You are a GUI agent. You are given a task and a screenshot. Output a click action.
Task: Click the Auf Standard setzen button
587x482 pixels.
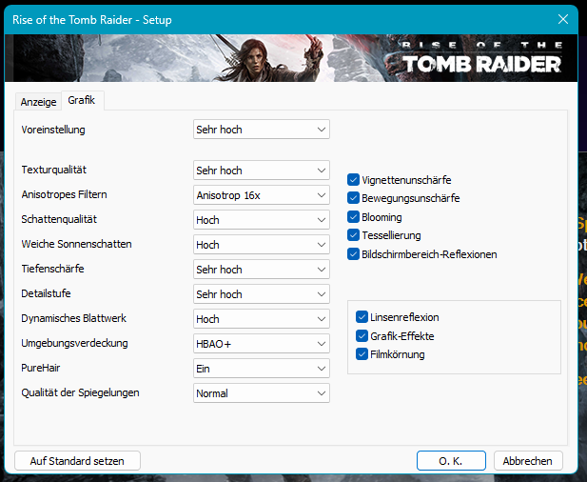point(77,461)
